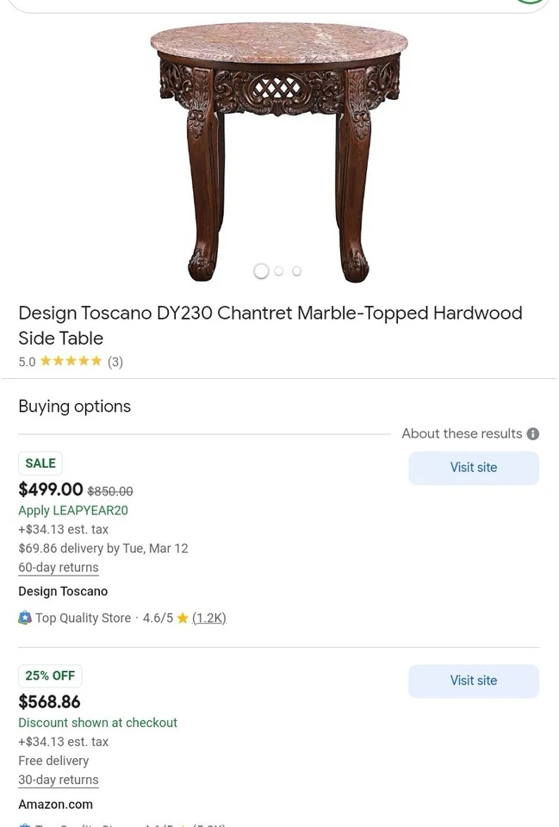Screen dimensions: 559x827
Task: Open the About these results info icon
Action: [534, 434]
